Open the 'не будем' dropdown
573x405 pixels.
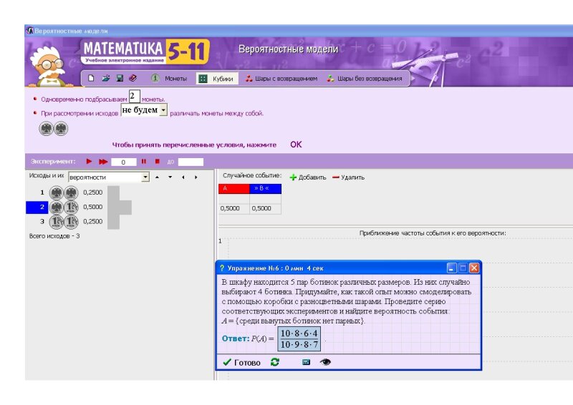click(x=163, y=111)
